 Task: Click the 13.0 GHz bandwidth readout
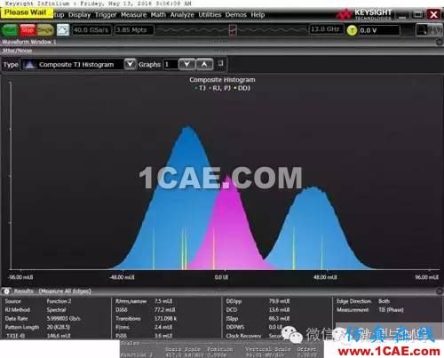pos(326,29)
